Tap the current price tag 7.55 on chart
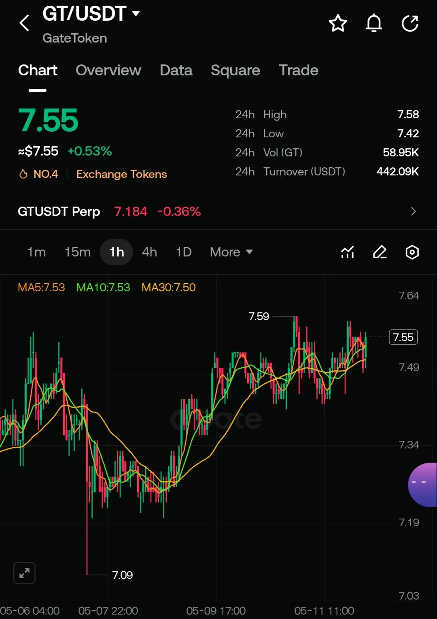The image size is (437, 619). [403, 337]
